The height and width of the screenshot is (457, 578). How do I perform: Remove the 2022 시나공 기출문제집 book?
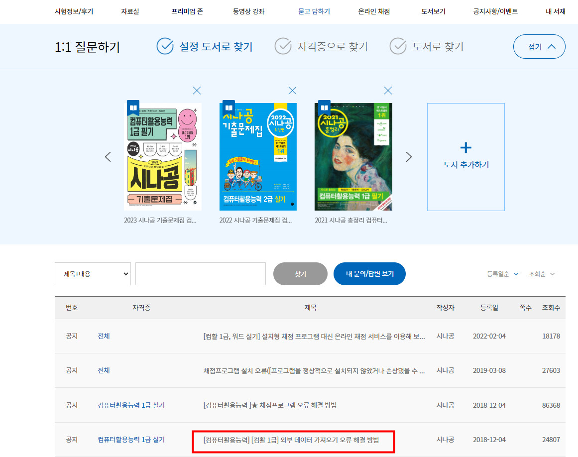click(x=292, y=91)
